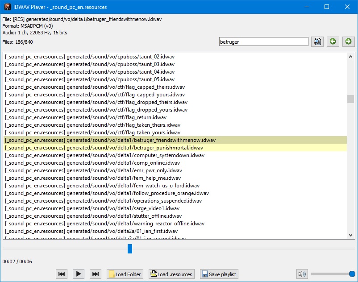Open Load .resources dialog
The height and width of the screenshot is (282, 358).
(172, 274)
